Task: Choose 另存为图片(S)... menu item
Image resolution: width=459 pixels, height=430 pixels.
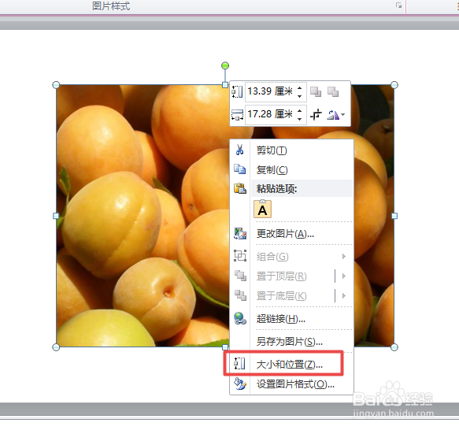Action: point(291,341)
